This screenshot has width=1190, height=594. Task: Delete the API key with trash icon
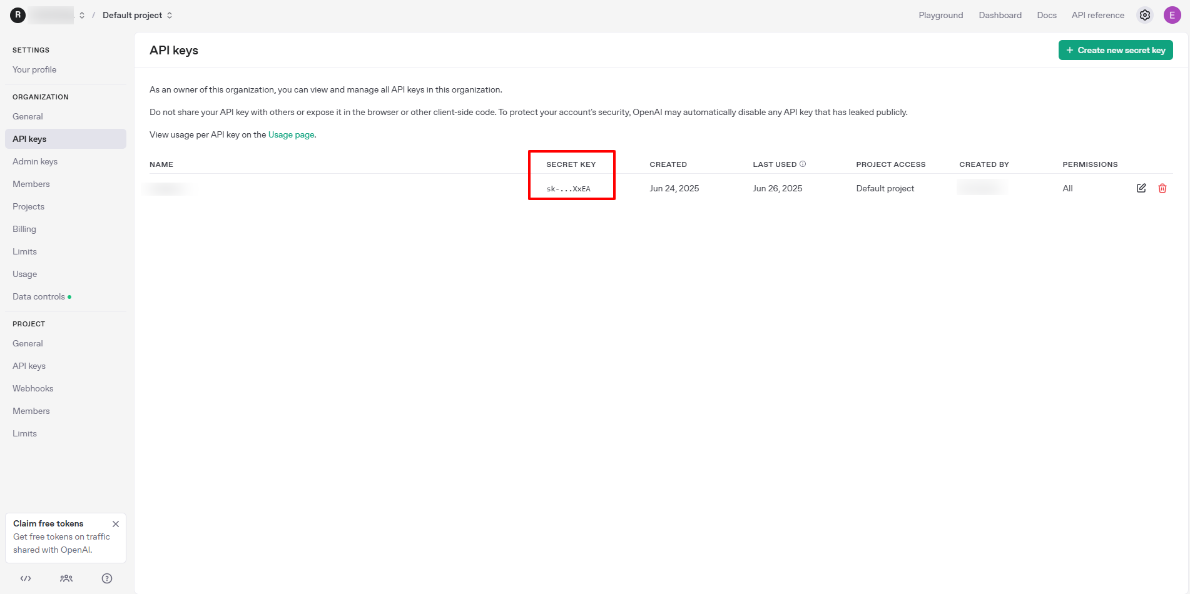pos(1162,188)
